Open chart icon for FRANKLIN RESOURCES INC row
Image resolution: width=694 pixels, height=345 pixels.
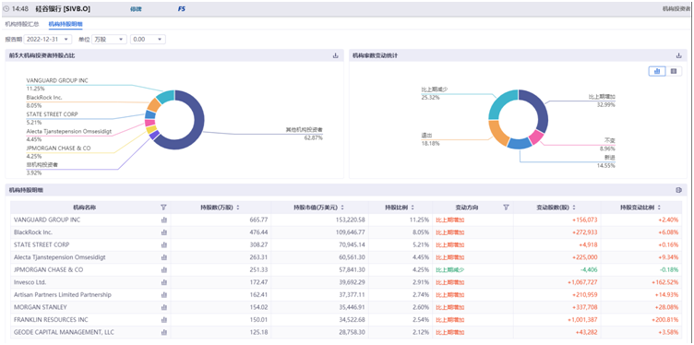pos(163,320)
